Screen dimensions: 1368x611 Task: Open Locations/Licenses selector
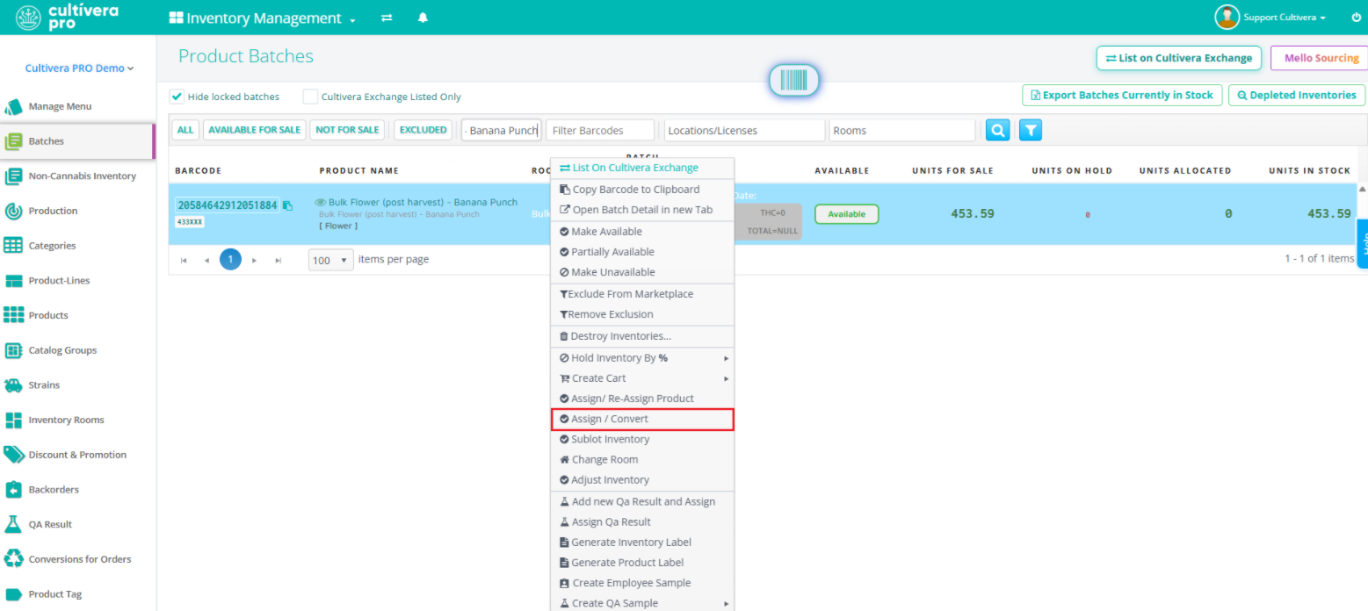point(744,130)
